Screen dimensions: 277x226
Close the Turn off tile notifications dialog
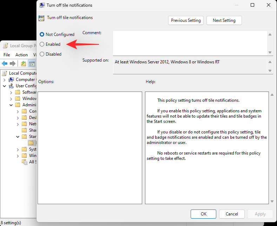click(269, 5)
